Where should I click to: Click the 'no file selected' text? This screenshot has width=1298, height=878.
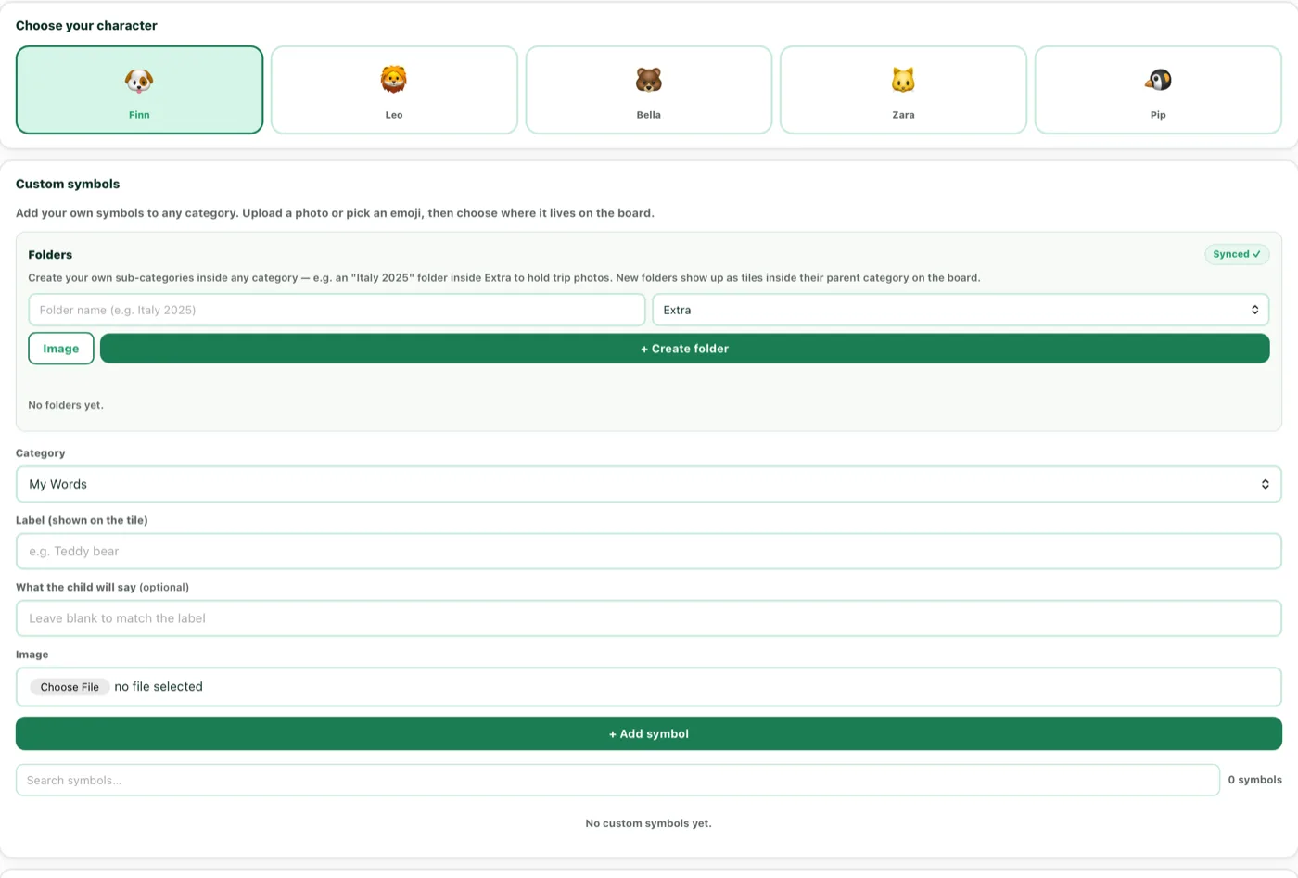tap(159, 687)
